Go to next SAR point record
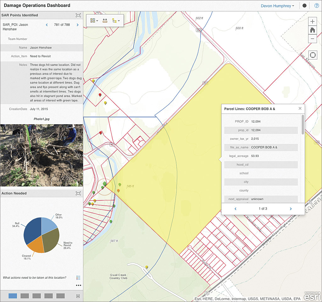Viewport: 322px width, 302px height. coord(78,25)
